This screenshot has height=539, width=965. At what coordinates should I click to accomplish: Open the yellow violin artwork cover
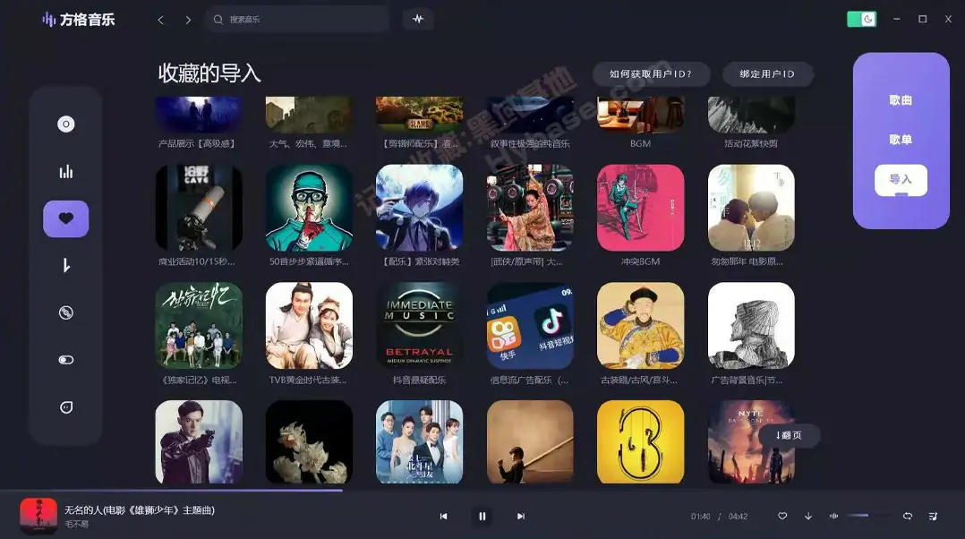640,442
